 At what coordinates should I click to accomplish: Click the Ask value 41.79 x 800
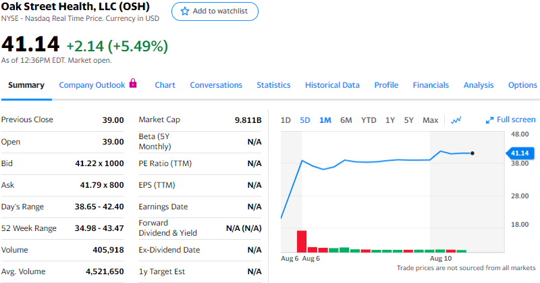pos(102,185)
